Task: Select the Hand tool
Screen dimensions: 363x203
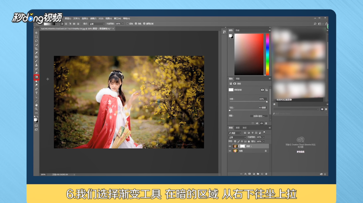Action: 37,105
